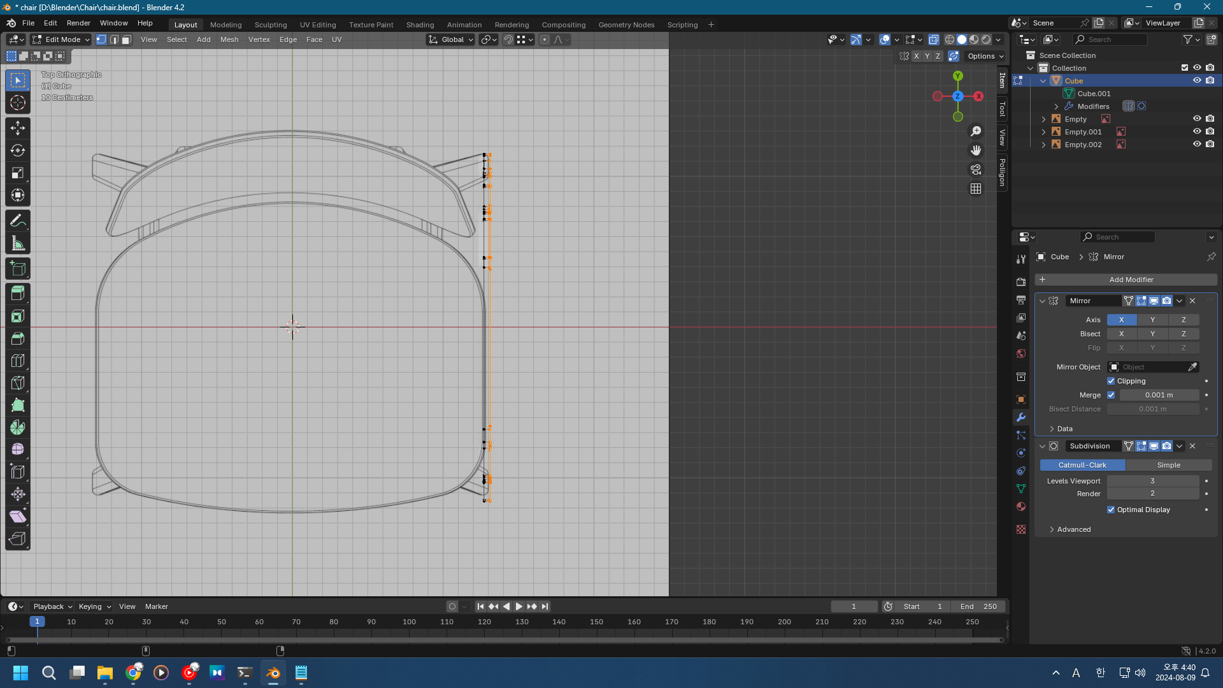Screen dimensions: 1223x688
Task: Expand Modifiers entry in outliner
Action: click(x=1056, y=106)
